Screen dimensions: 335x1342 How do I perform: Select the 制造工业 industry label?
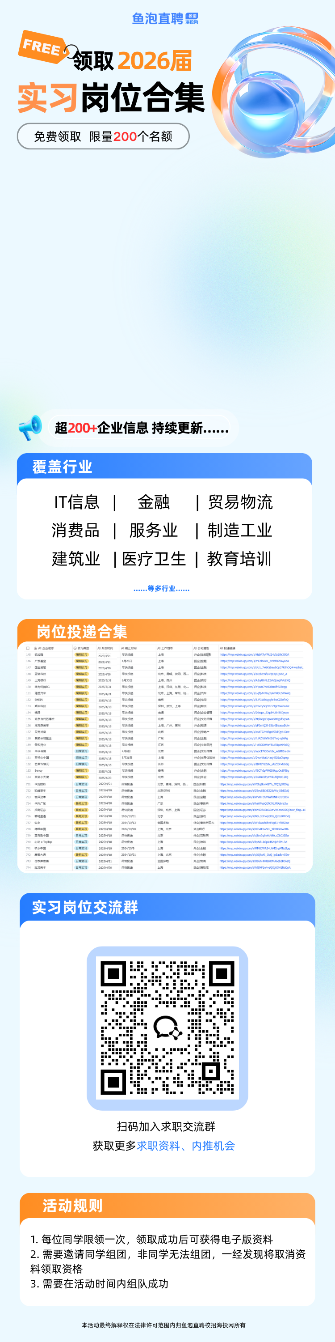[240, 531]
